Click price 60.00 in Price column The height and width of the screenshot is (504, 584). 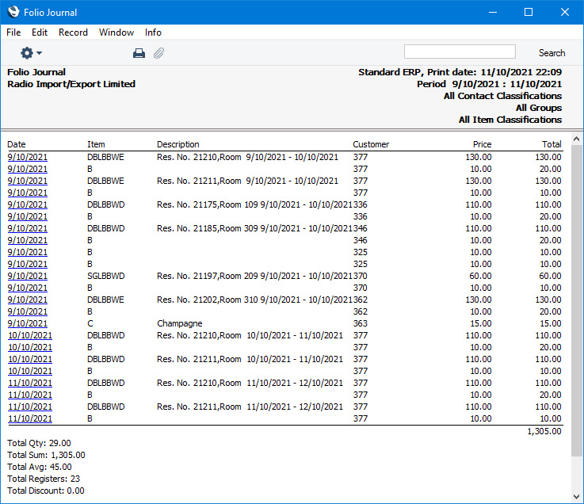pos(480,276)
